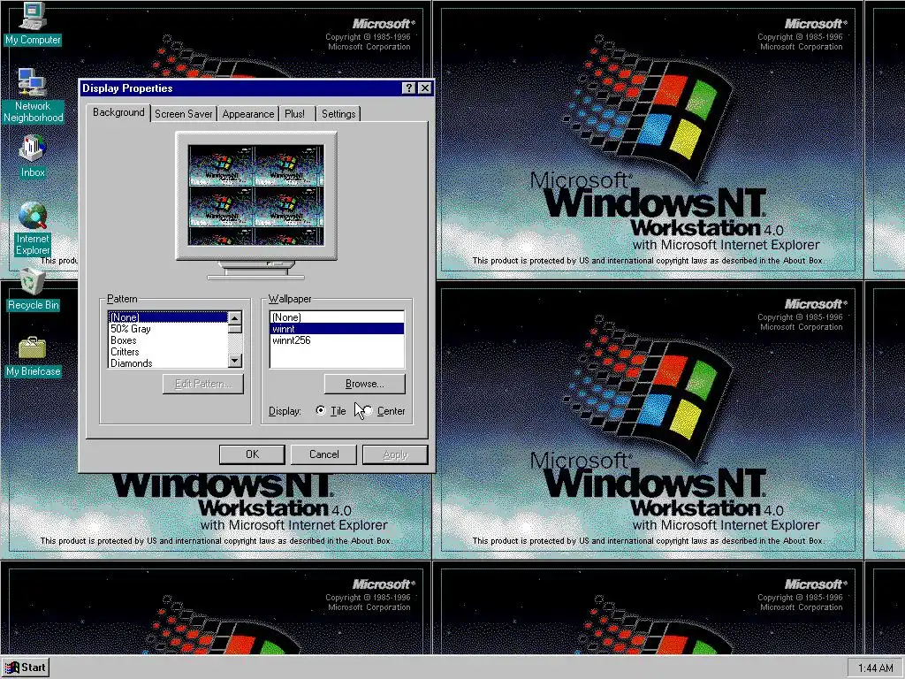Click the OK button
This screenshot has width=905, height=679.
point(252,454)
